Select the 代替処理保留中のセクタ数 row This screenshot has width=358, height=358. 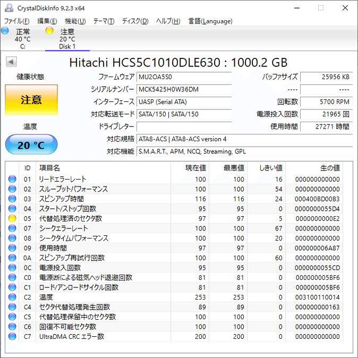tap(174, 317)
